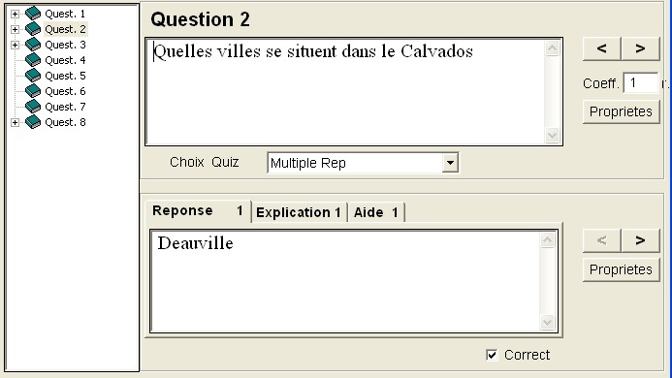672x378 pixels.
Task: Expand the Quest. 8 tree node
Action: pyautogui.click(x=15, y=122)
